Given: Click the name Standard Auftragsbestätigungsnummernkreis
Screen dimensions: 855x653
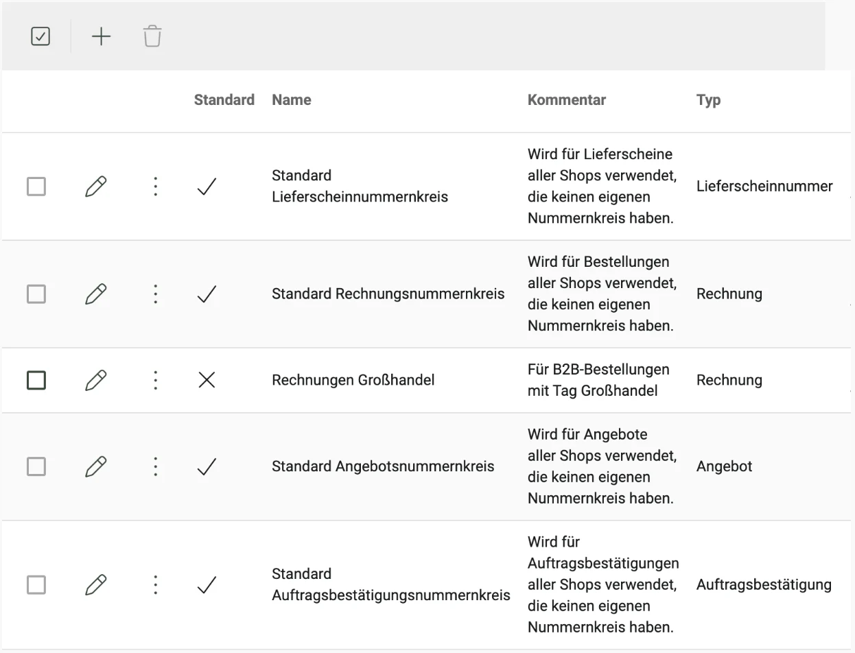Looking at the screenshot, I should [391, 584].
